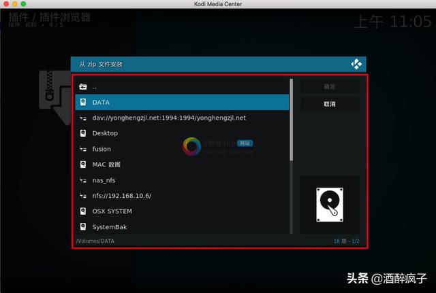
Task: Click the 上午 11:05 clock display
Action: click(393, 22)
